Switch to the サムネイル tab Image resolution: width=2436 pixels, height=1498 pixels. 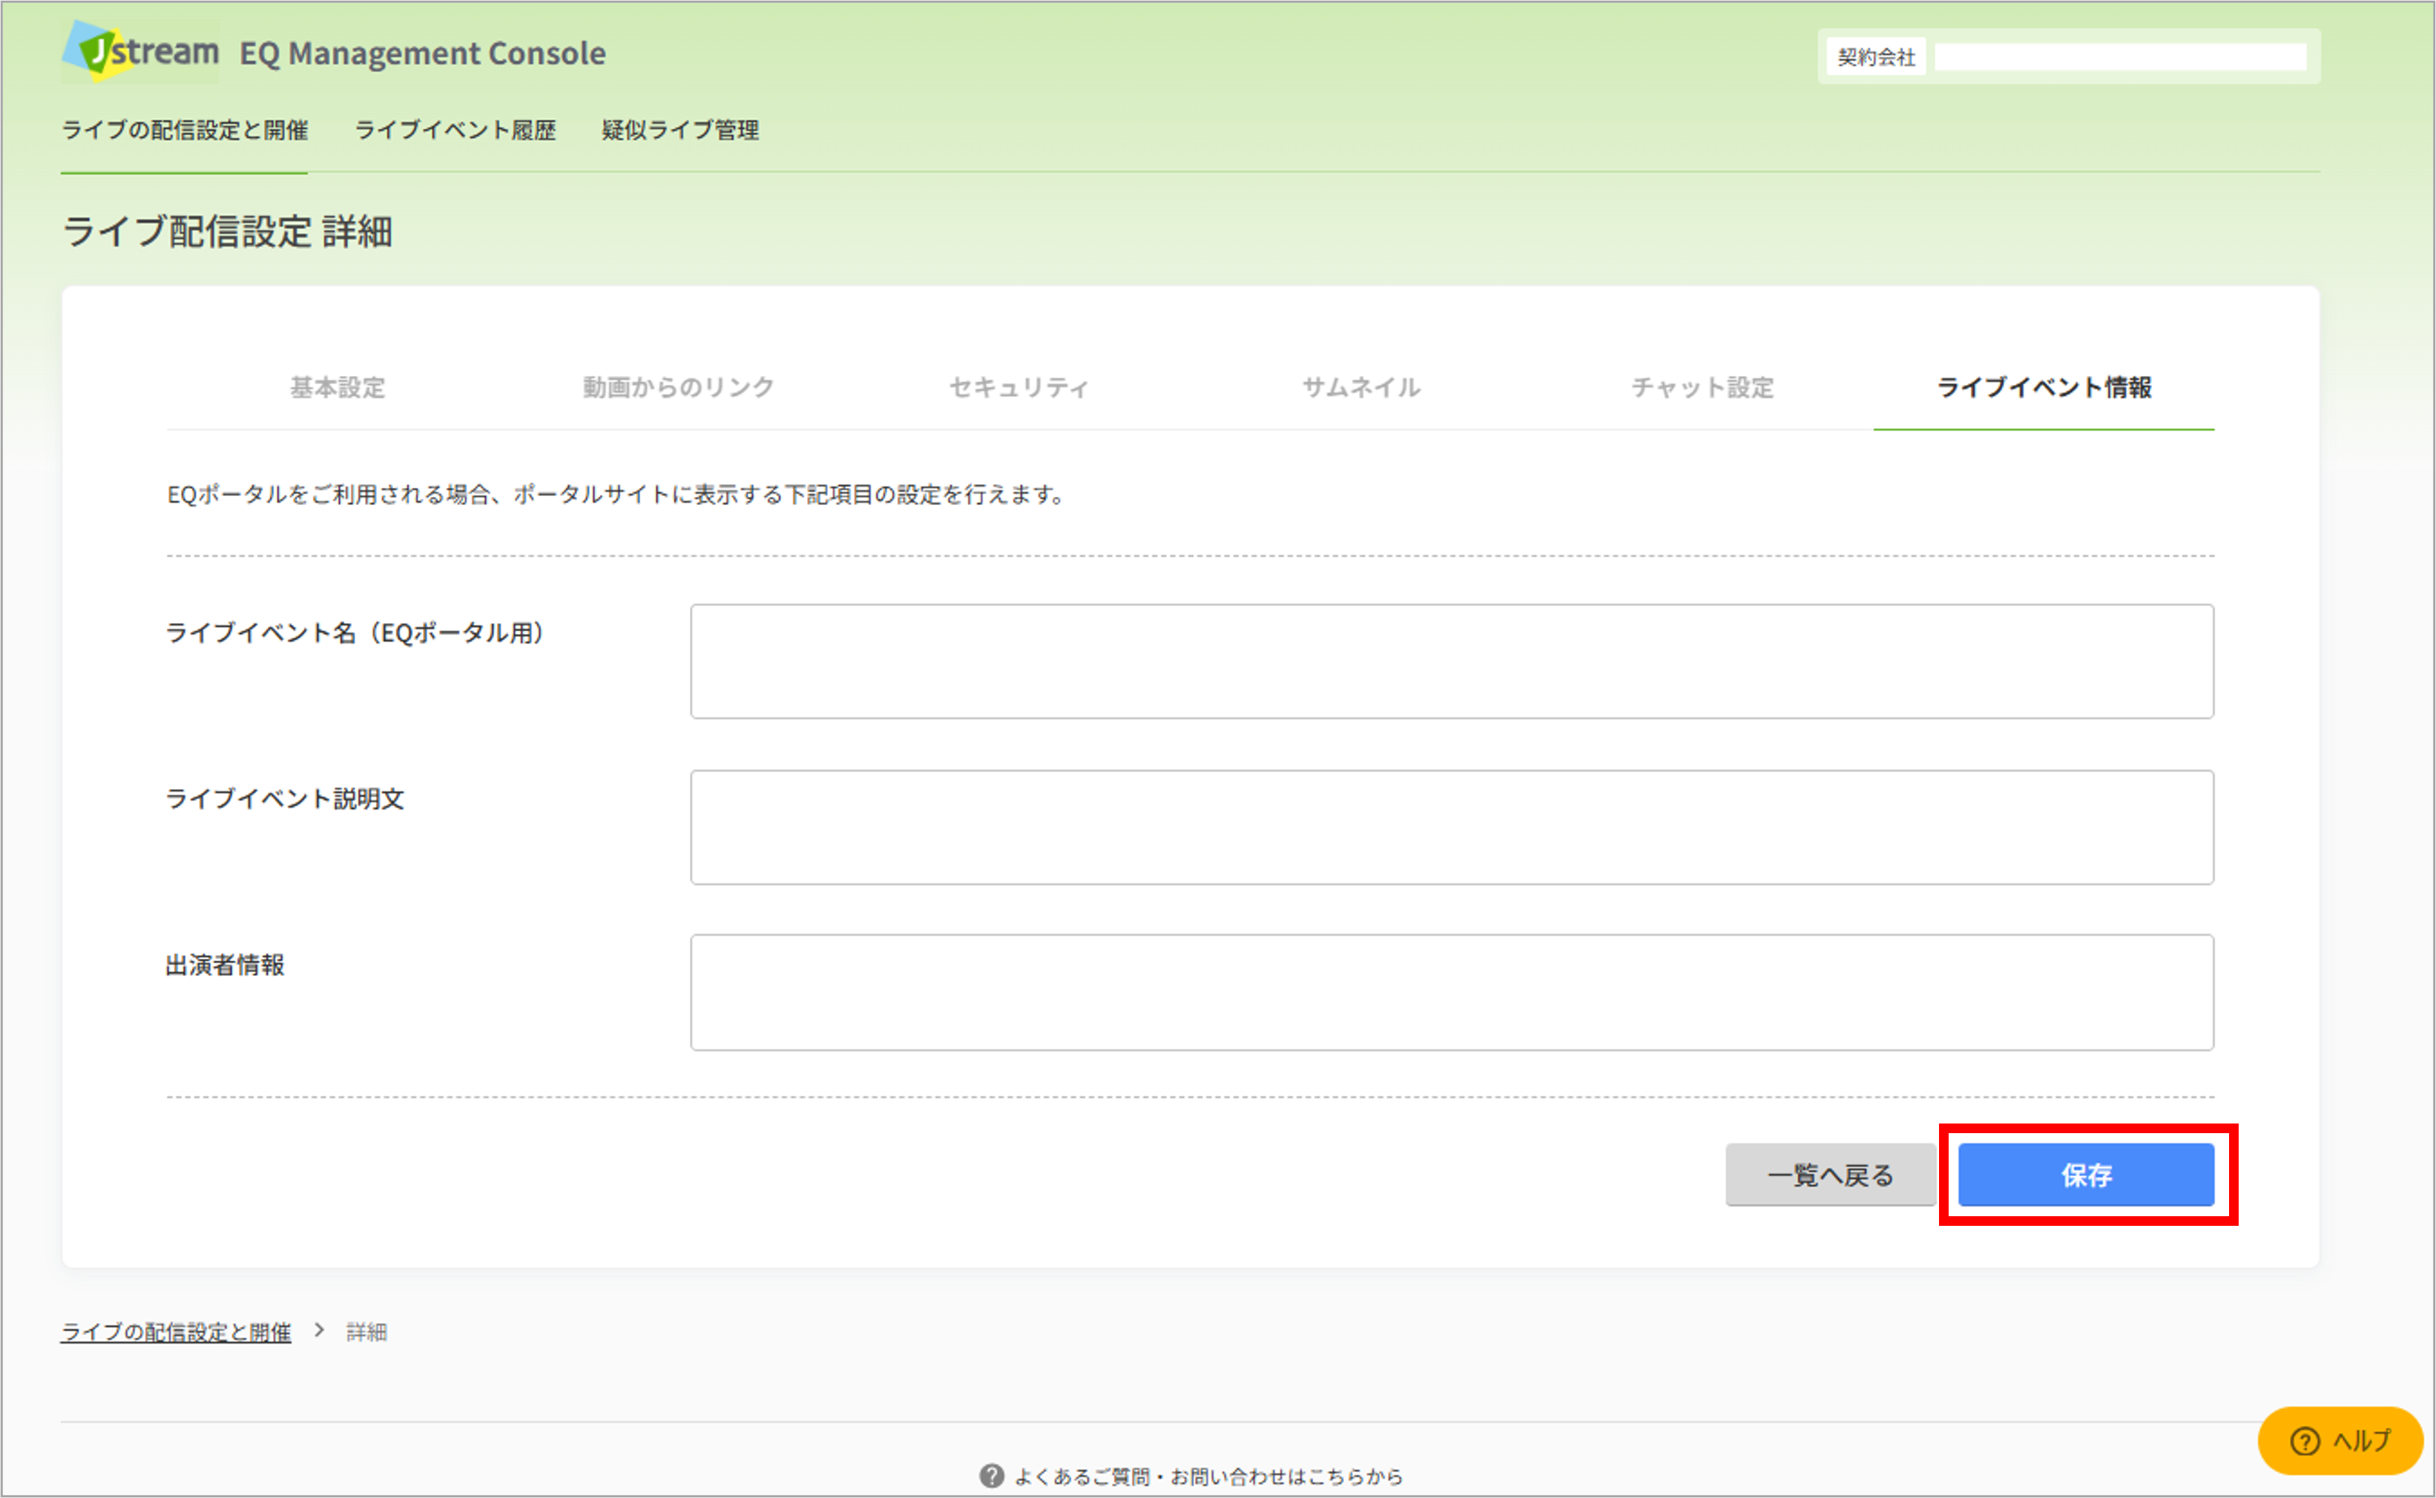pos(1362,387)
